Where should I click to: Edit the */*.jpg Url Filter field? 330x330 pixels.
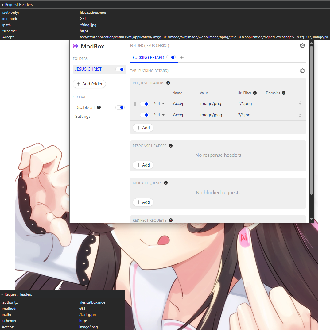tap(244, 115)
